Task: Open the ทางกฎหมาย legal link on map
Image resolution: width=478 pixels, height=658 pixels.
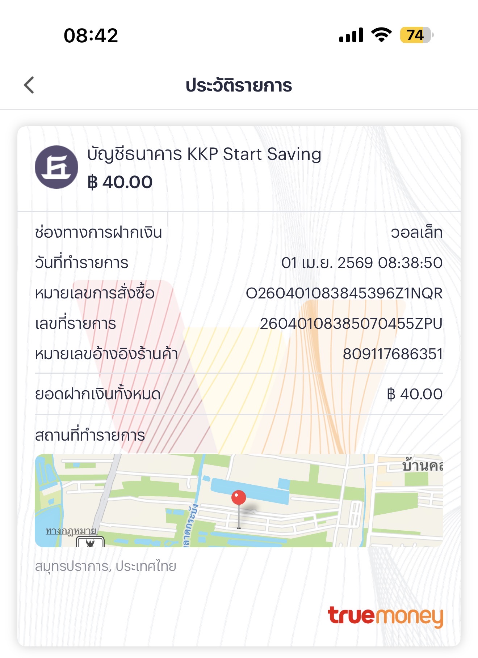Action: (x=71, y=531)
